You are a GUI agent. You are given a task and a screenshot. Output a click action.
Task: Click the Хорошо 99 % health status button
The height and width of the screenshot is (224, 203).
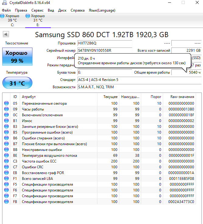pyautogui.click(x=17, y=57)
